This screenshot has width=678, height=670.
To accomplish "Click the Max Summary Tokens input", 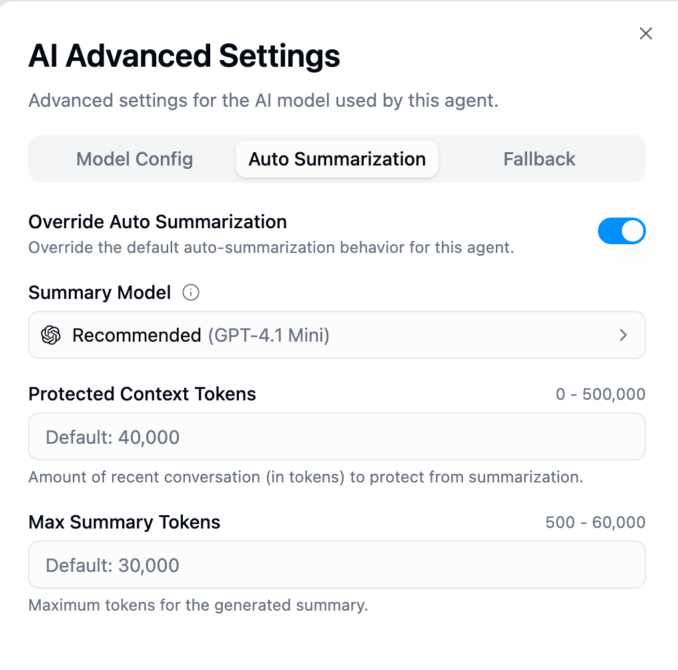I will (x=337, y=565).
